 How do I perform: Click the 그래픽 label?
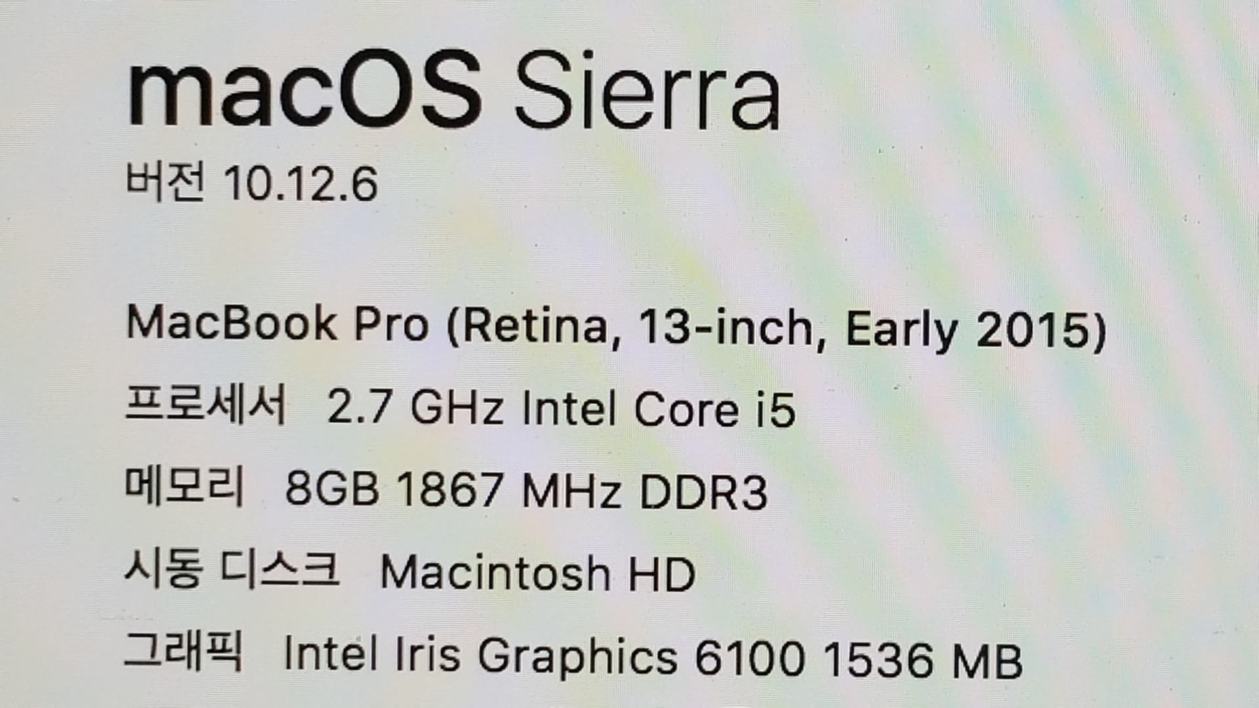coord(183,651)
